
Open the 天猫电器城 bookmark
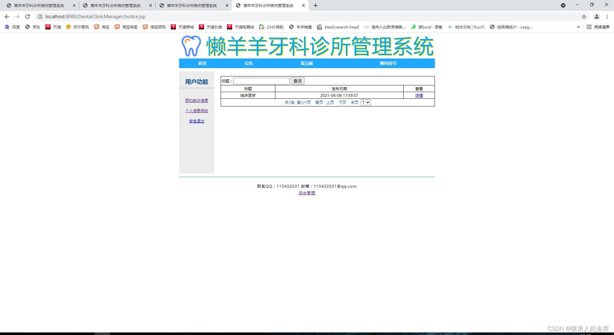click(x=240, y=27)
